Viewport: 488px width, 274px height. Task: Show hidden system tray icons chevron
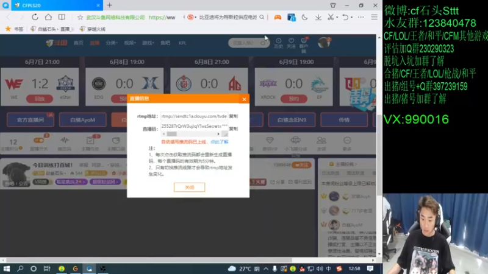pyautogui.click(x=266, y=269)
